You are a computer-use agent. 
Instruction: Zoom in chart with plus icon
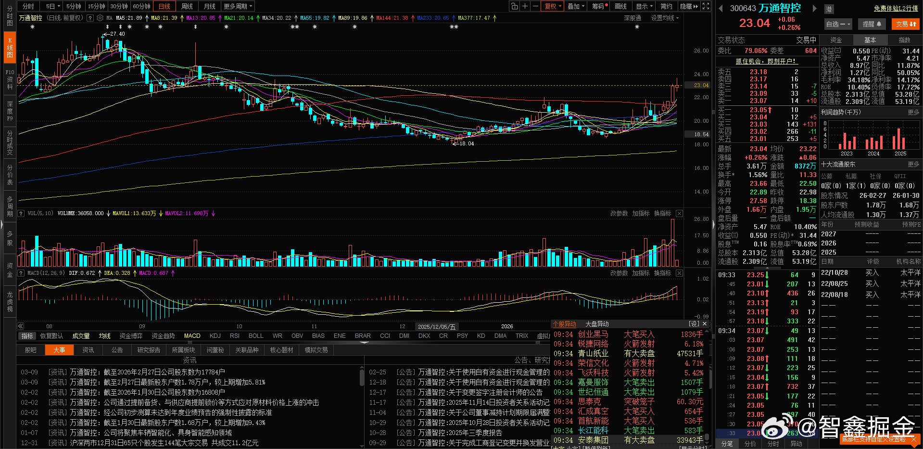tap(525, 6)
